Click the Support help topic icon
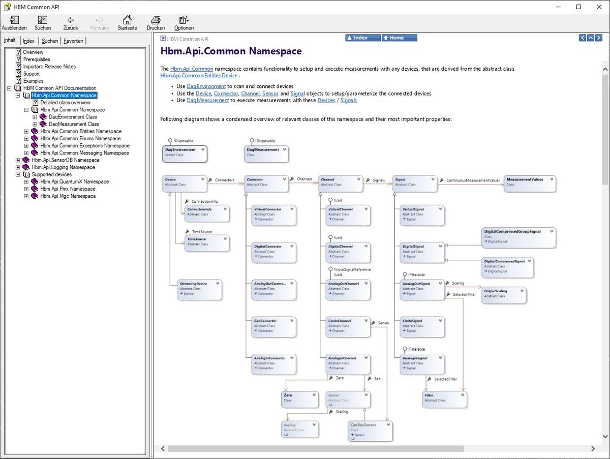 click(x=19, y=74)
